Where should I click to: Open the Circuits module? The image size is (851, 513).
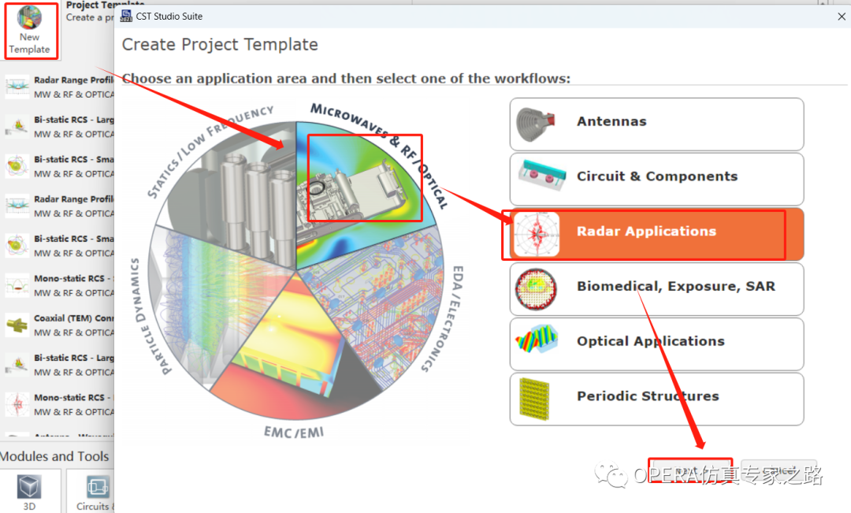pos(91,493)
